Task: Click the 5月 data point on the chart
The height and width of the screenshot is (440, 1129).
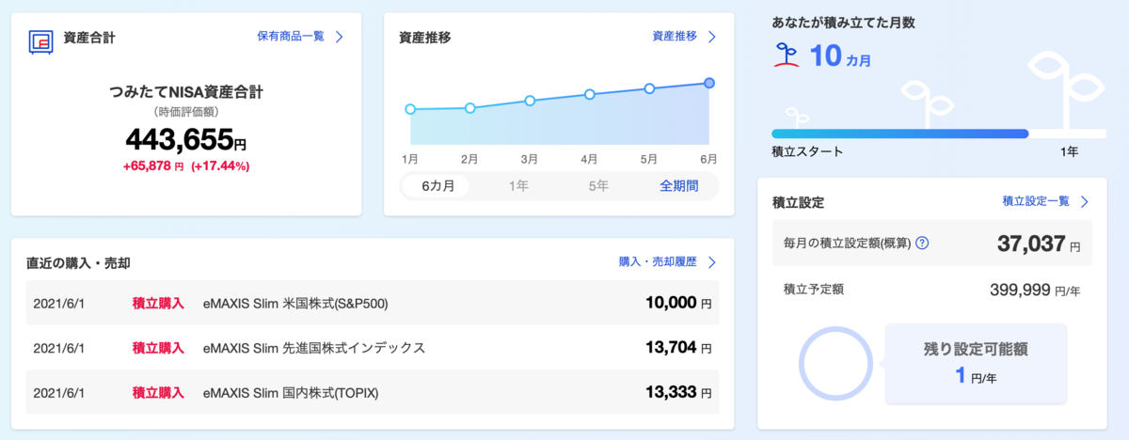Action: pyautogui.click(x=649, y=88)
